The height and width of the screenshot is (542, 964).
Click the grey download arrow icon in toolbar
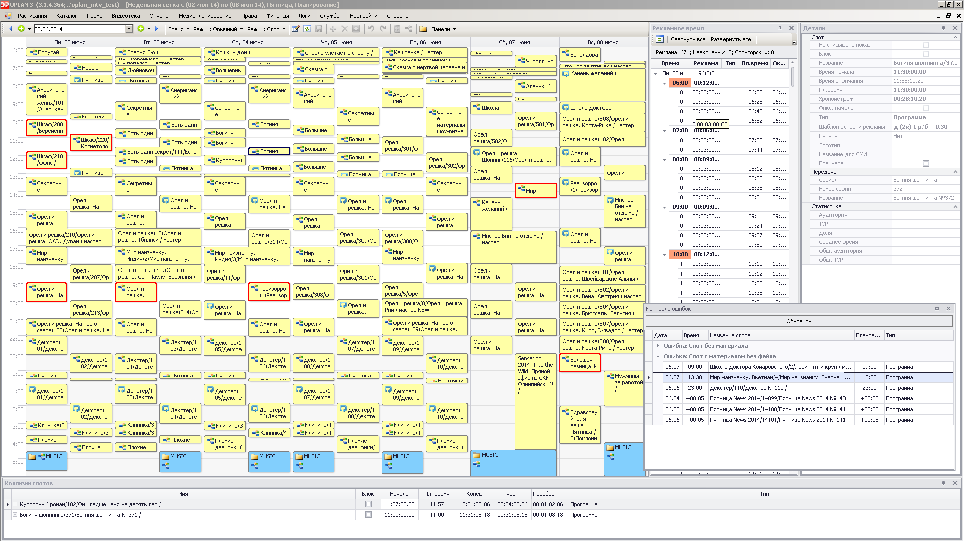tap(356, 29)
